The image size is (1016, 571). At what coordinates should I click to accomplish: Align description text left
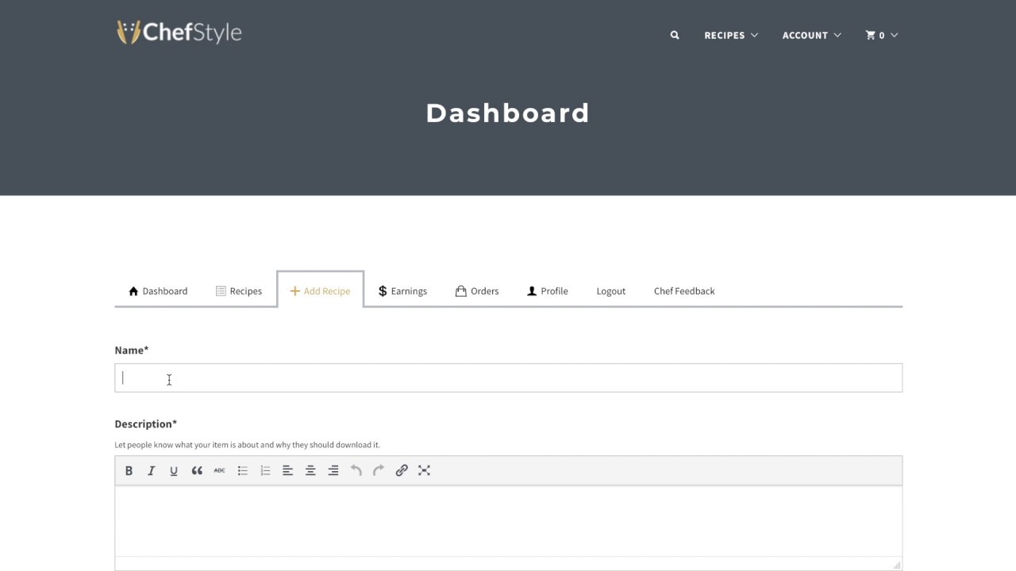coord(288,470)
